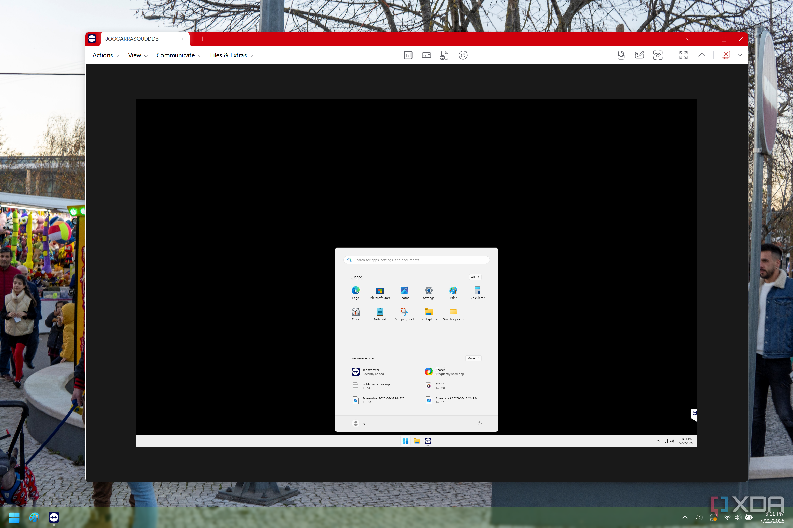Open the title bar tab list chevron
This screenshot has height=528, width=793.
(x=688, y=39)
